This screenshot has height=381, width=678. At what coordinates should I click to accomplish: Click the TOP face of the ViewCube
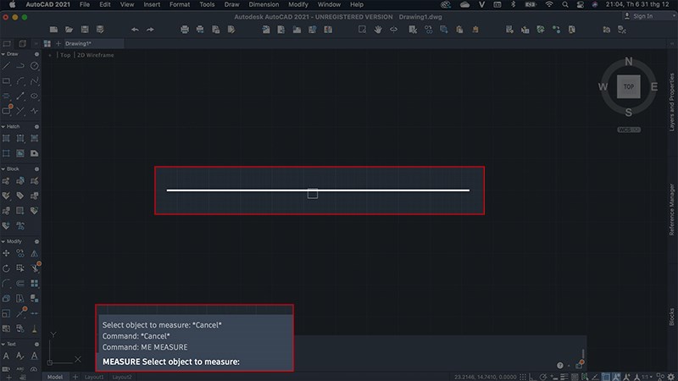tap(628, 86)
